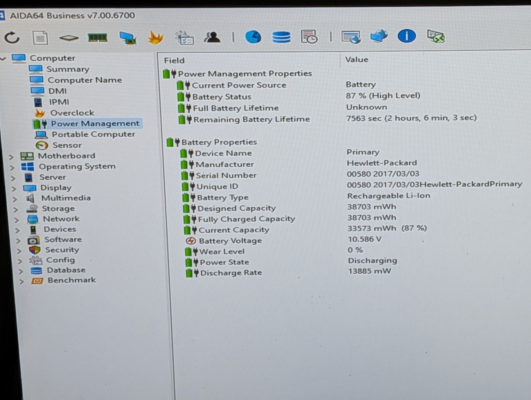The width and height of the screenshot is (531, 400).
Task: Expand the Operating System tree node
Action: tap(12, 168)
